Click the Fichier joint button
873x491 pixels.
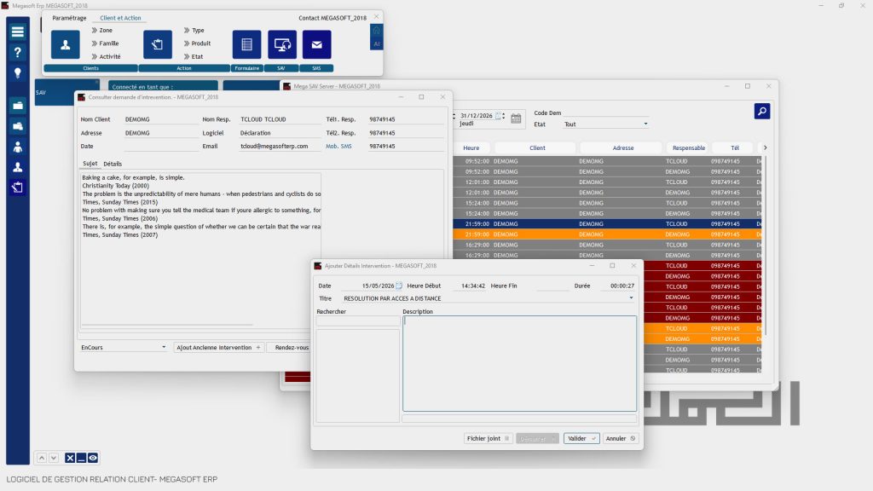point(488,439)
